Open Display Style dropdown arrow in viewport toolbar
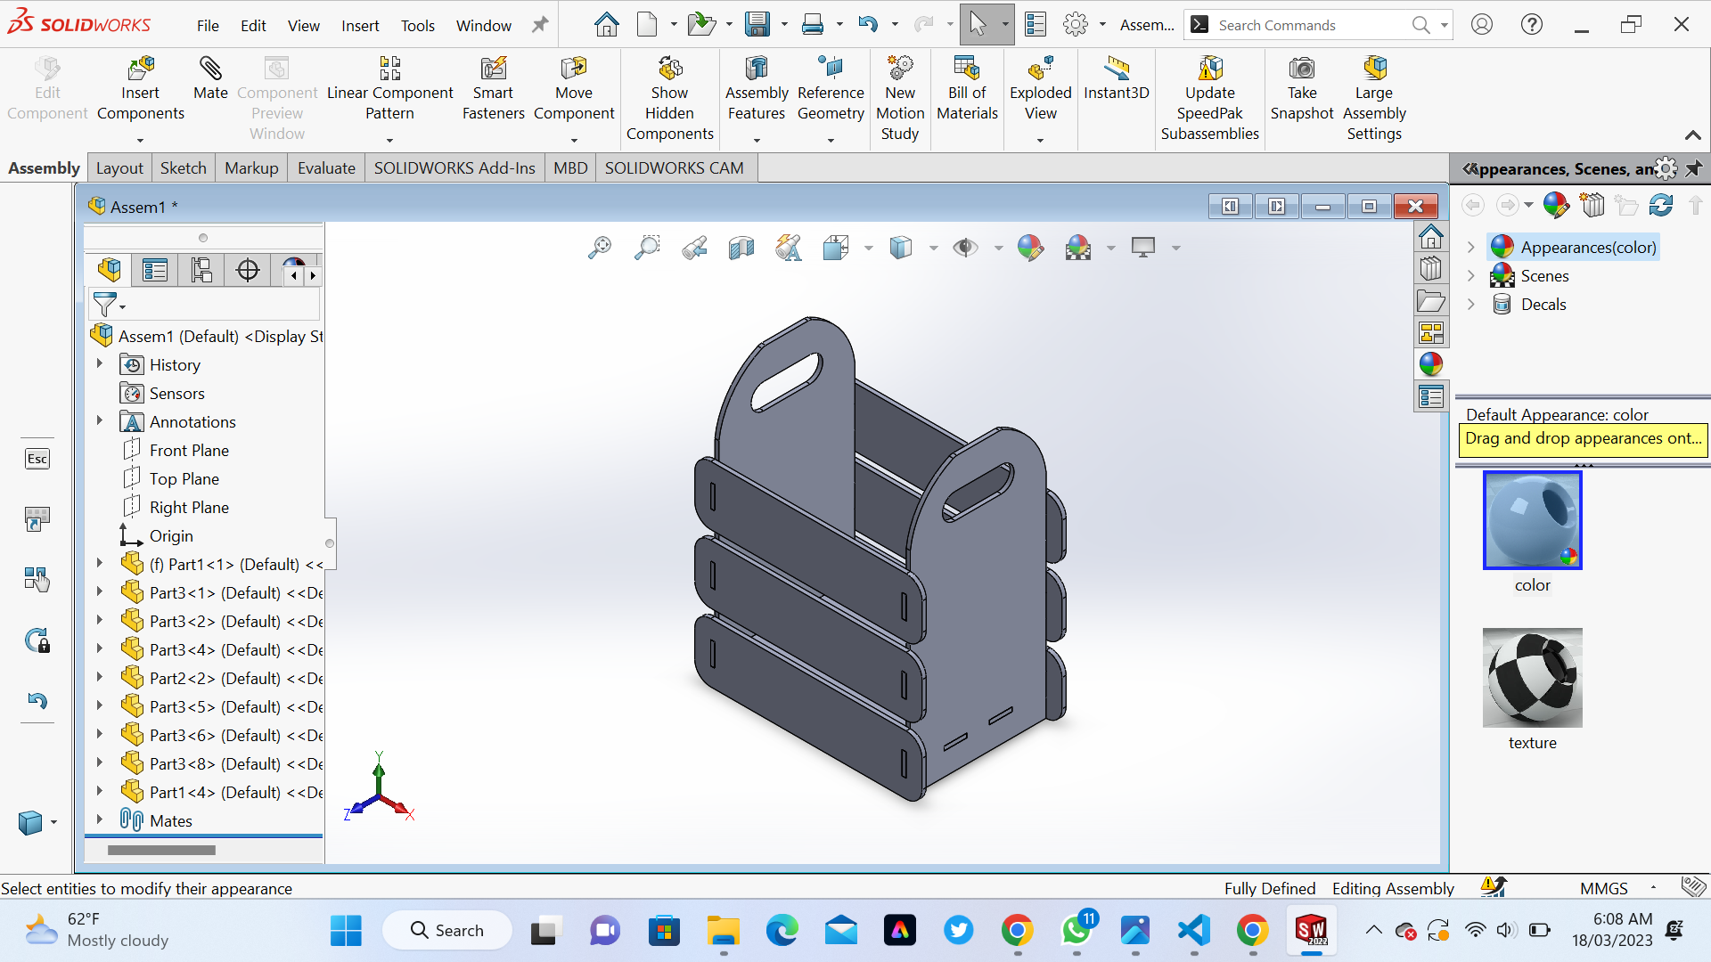 pyautogui.click(x=933, y=248)
